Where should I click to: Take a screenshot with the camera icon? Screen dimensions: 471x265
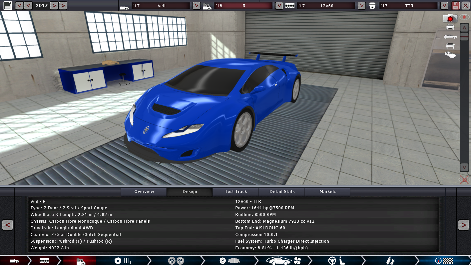coord(450,18)
